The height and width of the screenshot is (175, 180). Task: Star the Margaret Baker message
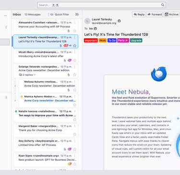tap(74, 134)
